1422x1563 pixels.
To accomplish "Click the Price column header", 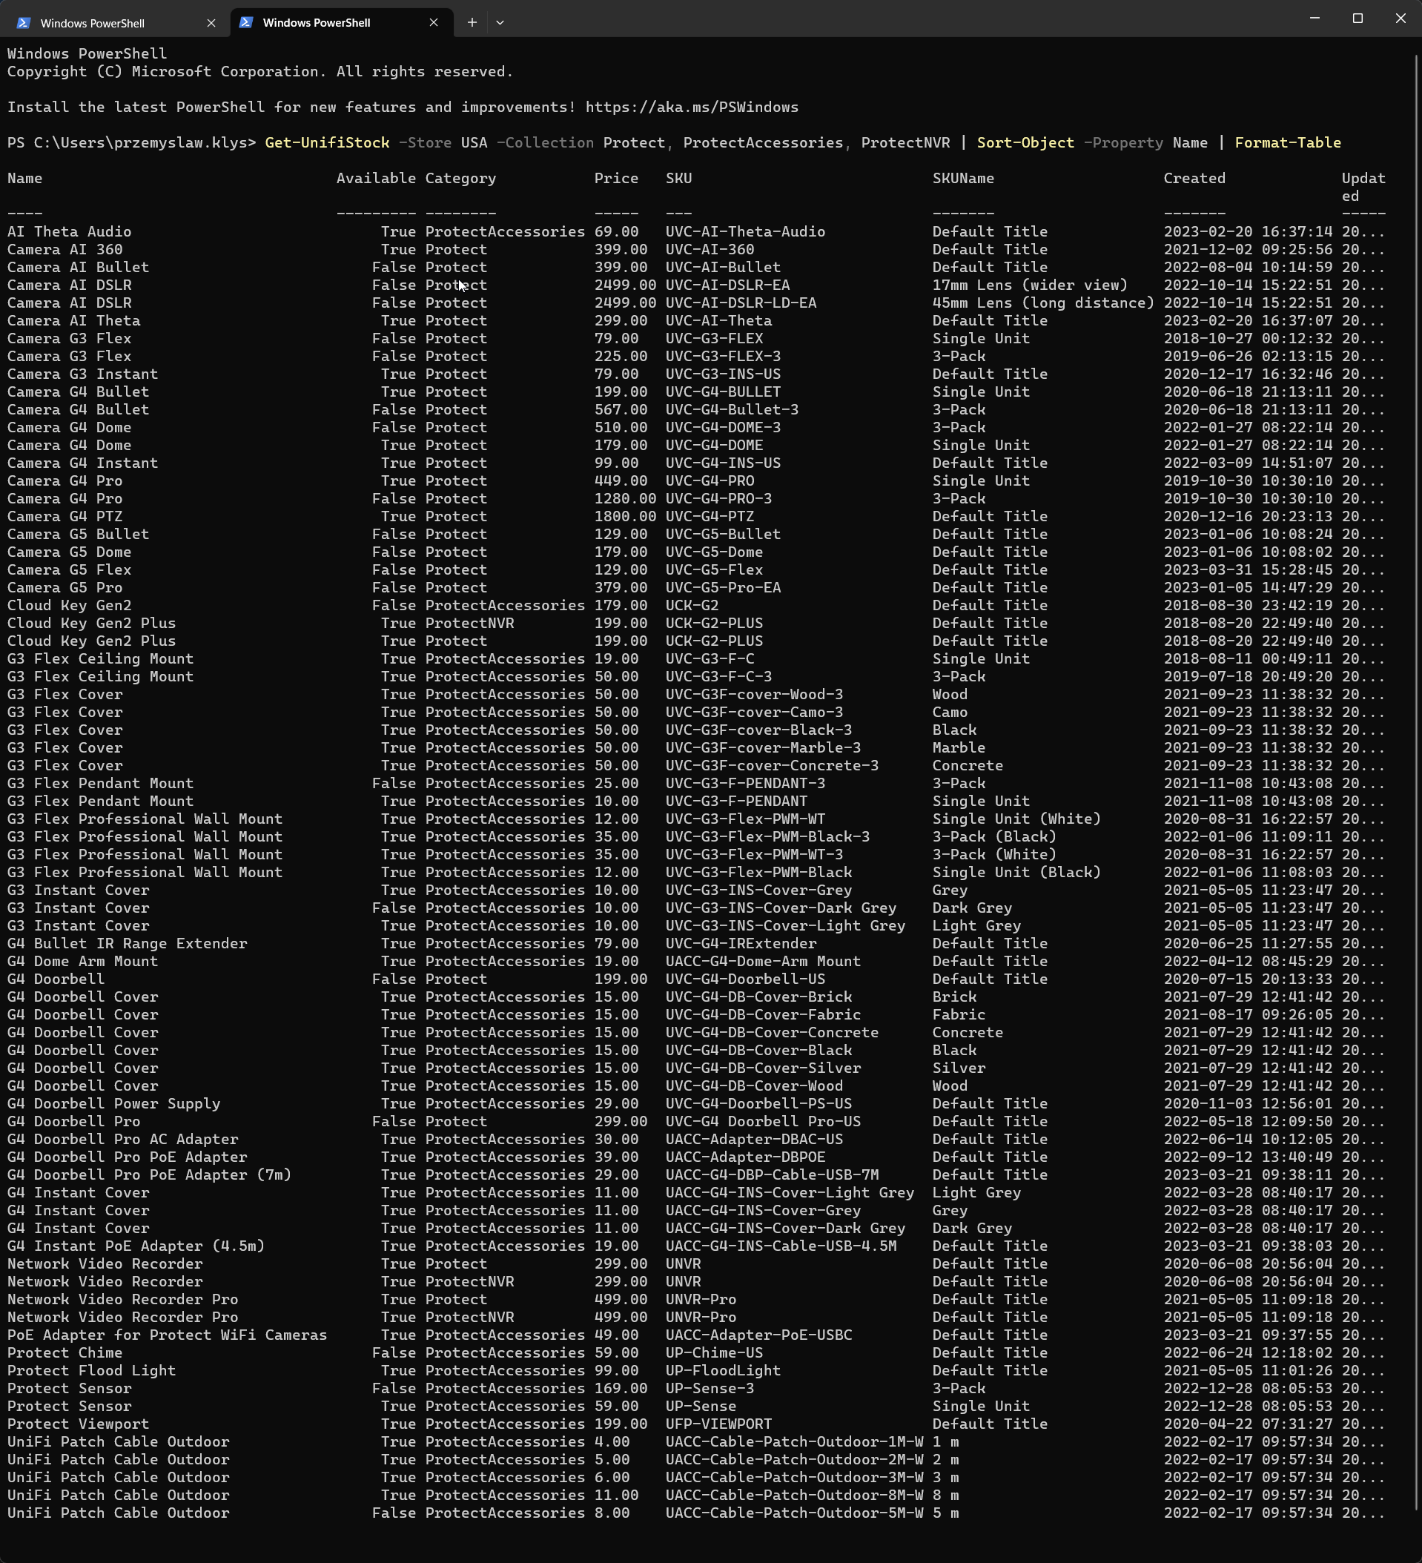I will (x=615, y=178).
